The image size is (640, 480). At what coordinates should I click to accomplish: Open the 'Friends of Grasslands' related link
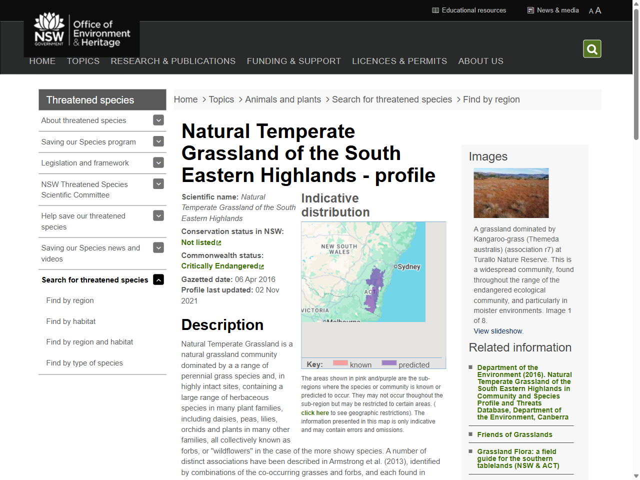[x=514, y=434]
